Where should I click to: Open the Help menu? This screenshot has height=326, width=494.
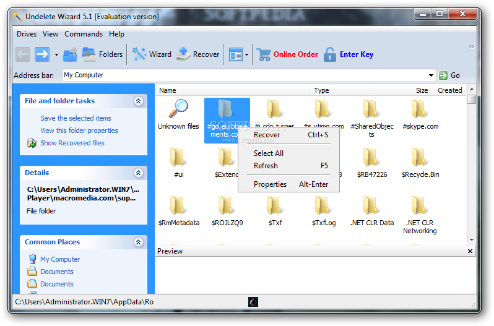point(116,34)
